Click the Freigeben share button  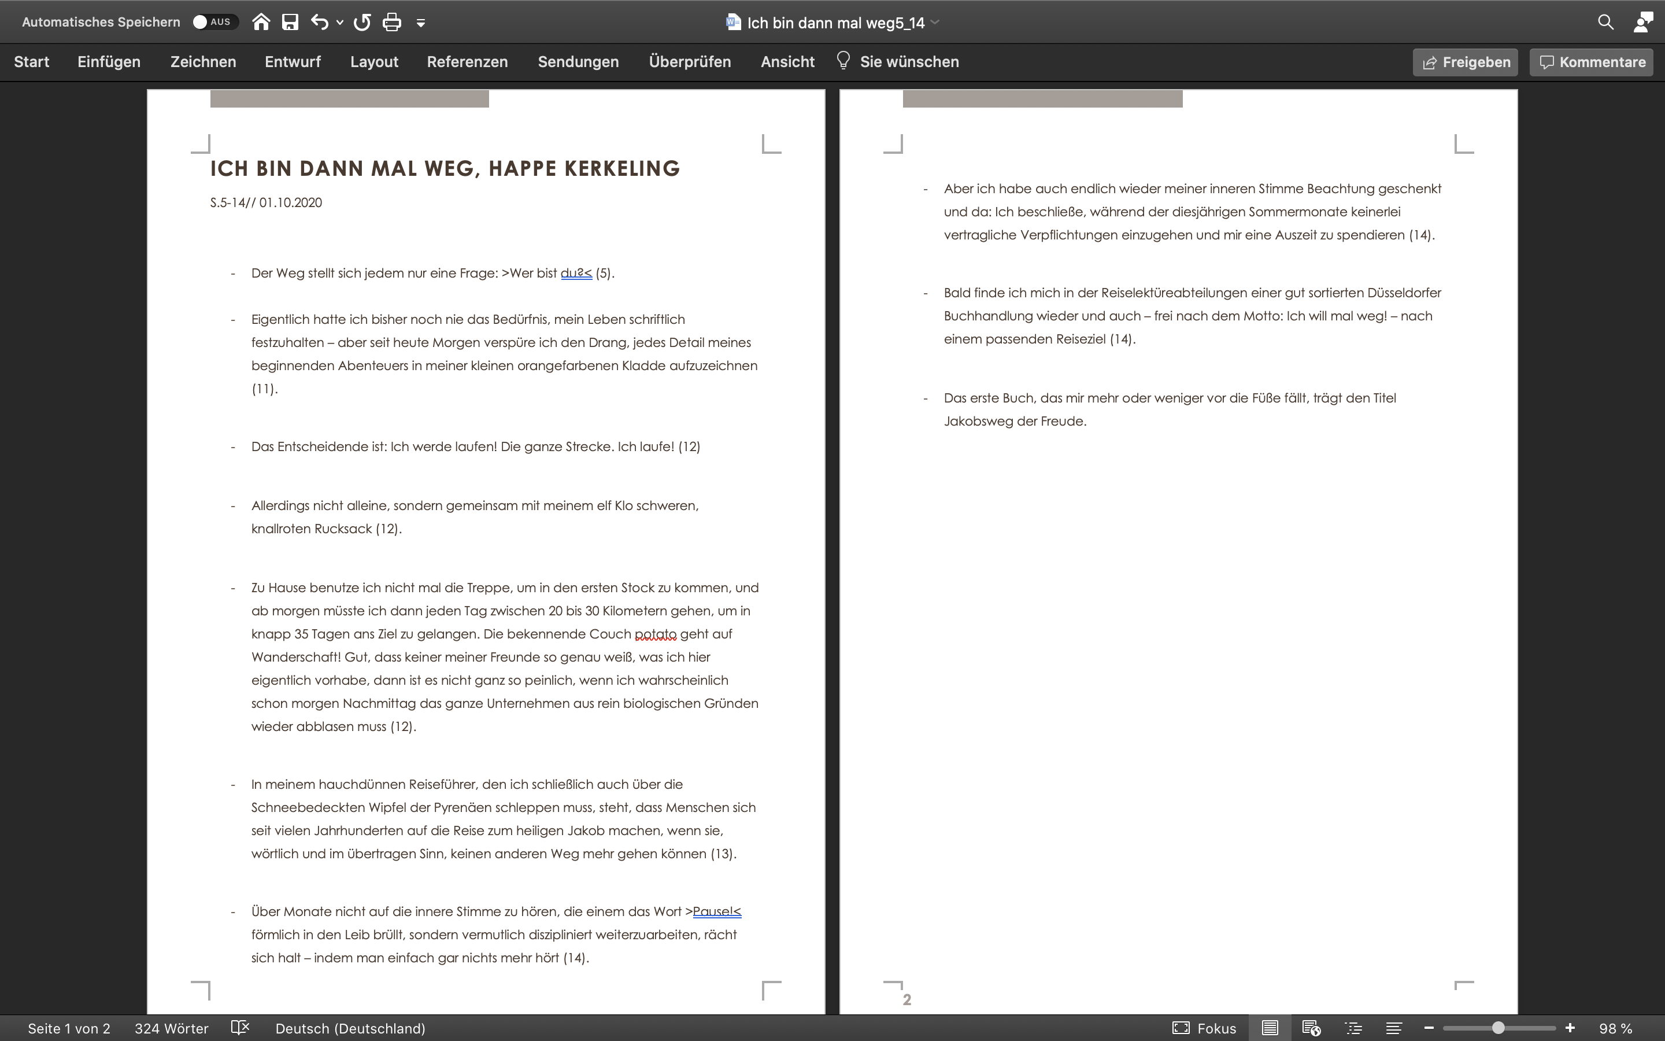pos(1466,62)
